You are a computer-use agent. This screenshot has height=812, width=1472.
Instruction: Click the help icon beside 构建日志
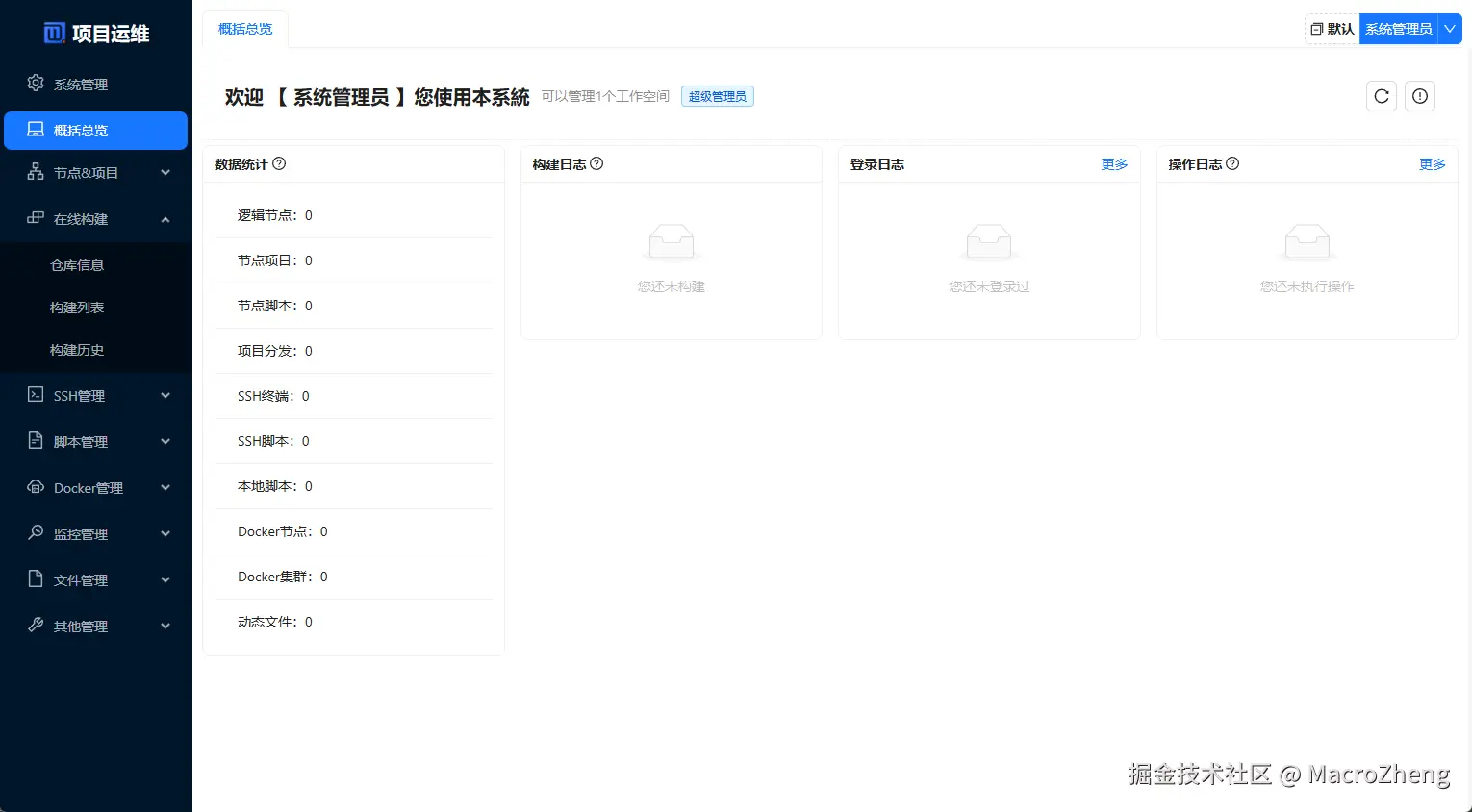coord(596,163)
